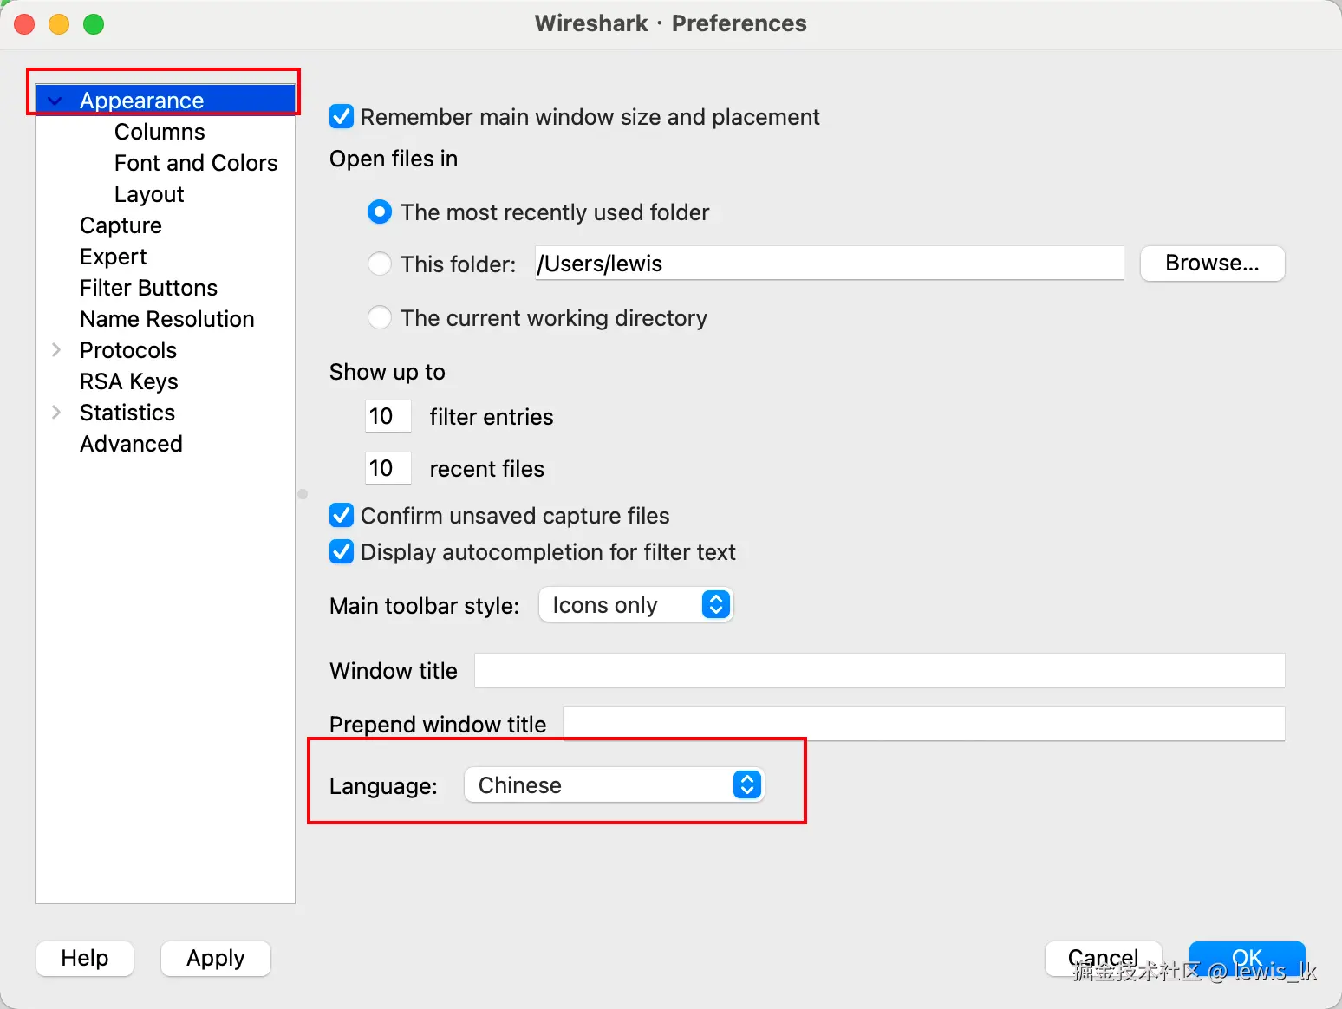Go to Columns preferences page
This screenshot has width=1342, height=1009.
point(160,132)
